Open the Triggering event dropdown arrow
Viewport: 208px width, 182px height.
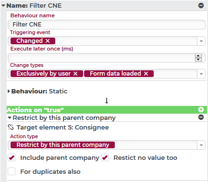[201, 41]
